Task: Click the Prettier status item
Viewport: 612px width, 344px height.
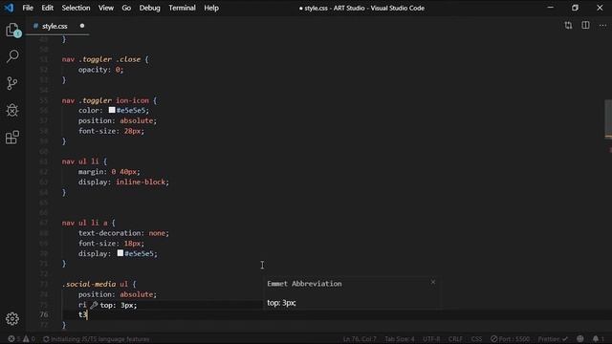Action: (553, 339)
